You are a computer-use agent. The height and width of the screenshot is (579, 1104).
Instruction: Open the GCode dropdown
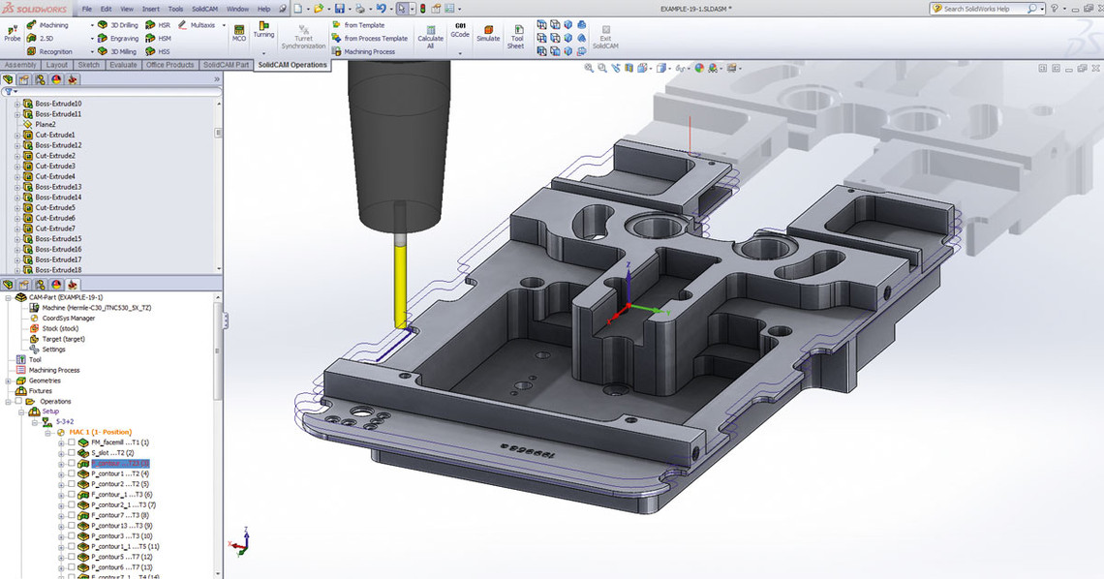[x=460, y=51]
